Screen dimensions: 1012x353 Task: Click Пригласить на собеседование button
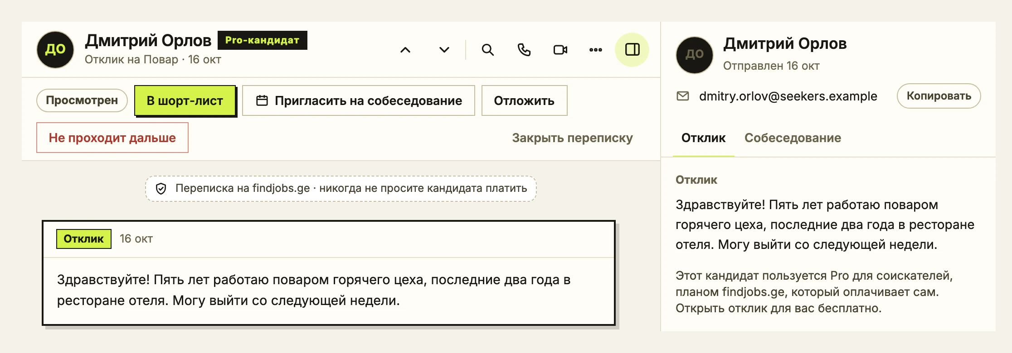pyautogui.click(x=359, y=100)
